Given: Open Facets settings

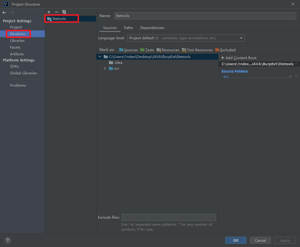Looking at the screenshot, I should point(15,47).
